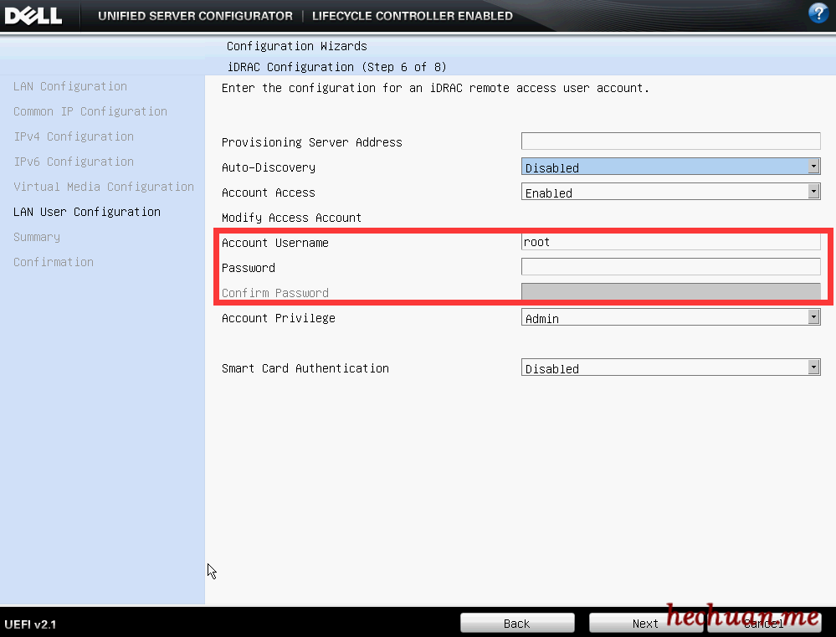The width and height of the screenshot is (836, 637).
Task: Open the Account Privilege dropdown
Action: (669, 318)
